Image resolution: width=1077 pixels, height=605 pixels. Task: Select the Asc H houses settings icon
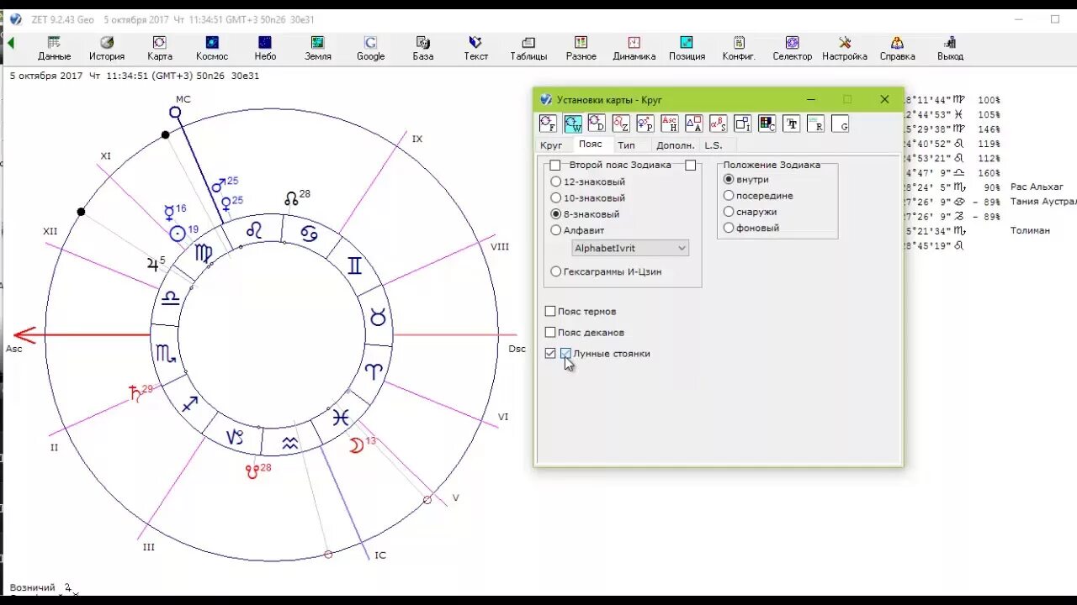point(670,124)
